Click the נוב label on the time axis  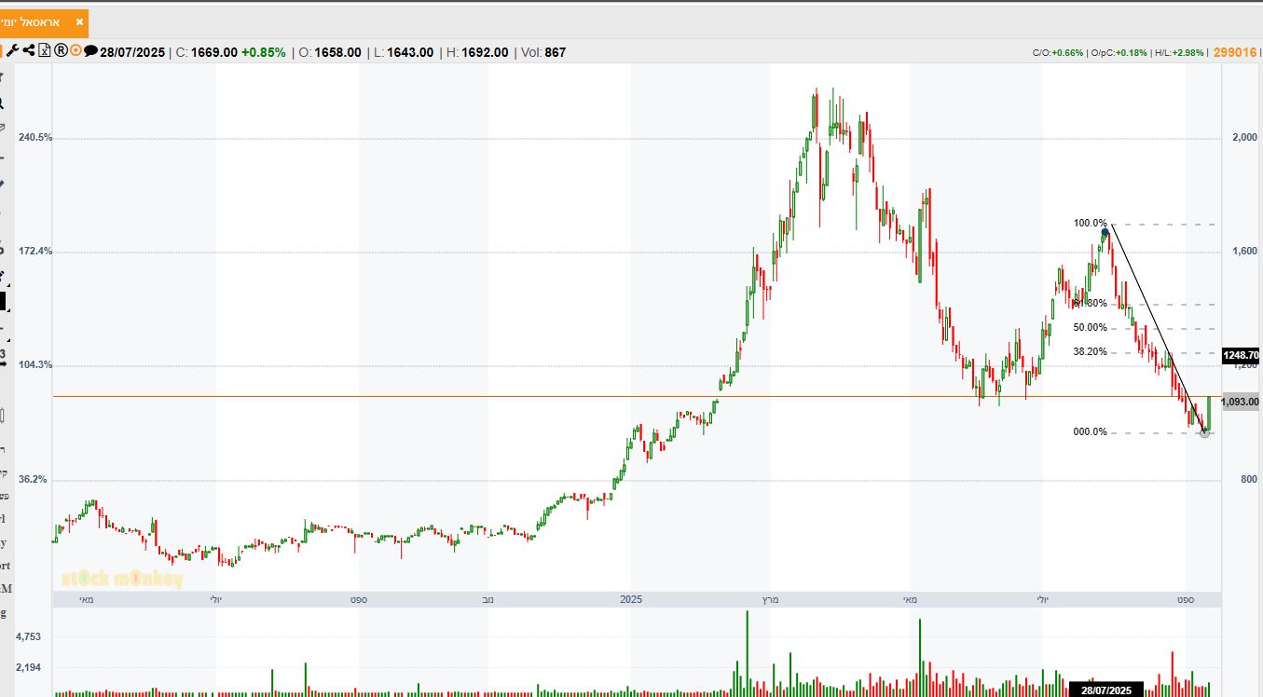point(487,600)
